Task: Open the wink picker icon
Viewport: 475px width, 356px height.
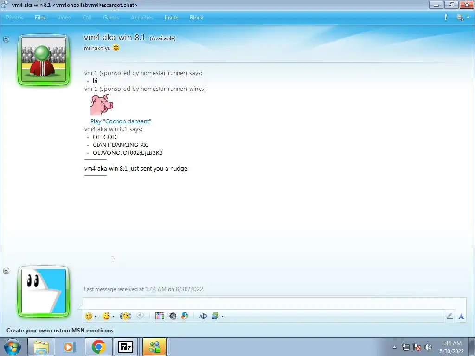Action: tap(106, 316)
